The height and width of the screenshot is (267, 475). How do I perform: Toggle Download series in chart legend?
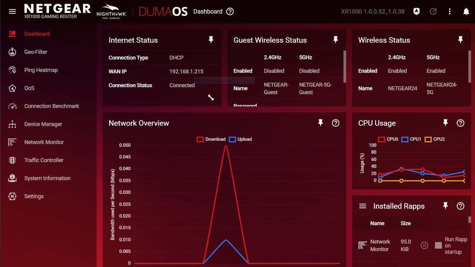211,139
